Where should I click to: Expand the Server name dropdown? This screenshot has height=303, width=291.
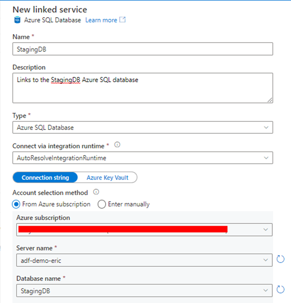(x=144, y=260)
